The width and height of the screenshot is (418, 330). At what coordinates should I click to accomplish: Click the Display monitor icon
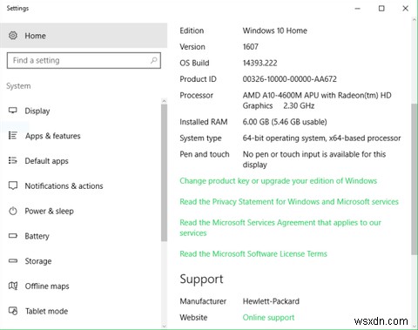pyautogui.click(x=13, y=111)
